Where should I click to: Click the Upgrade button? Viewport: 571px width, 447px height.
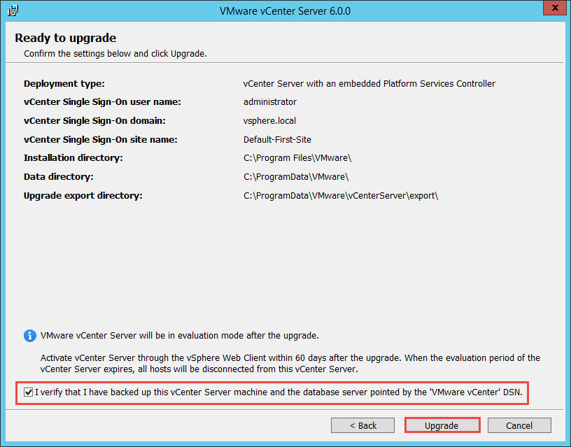click(442, 425)
